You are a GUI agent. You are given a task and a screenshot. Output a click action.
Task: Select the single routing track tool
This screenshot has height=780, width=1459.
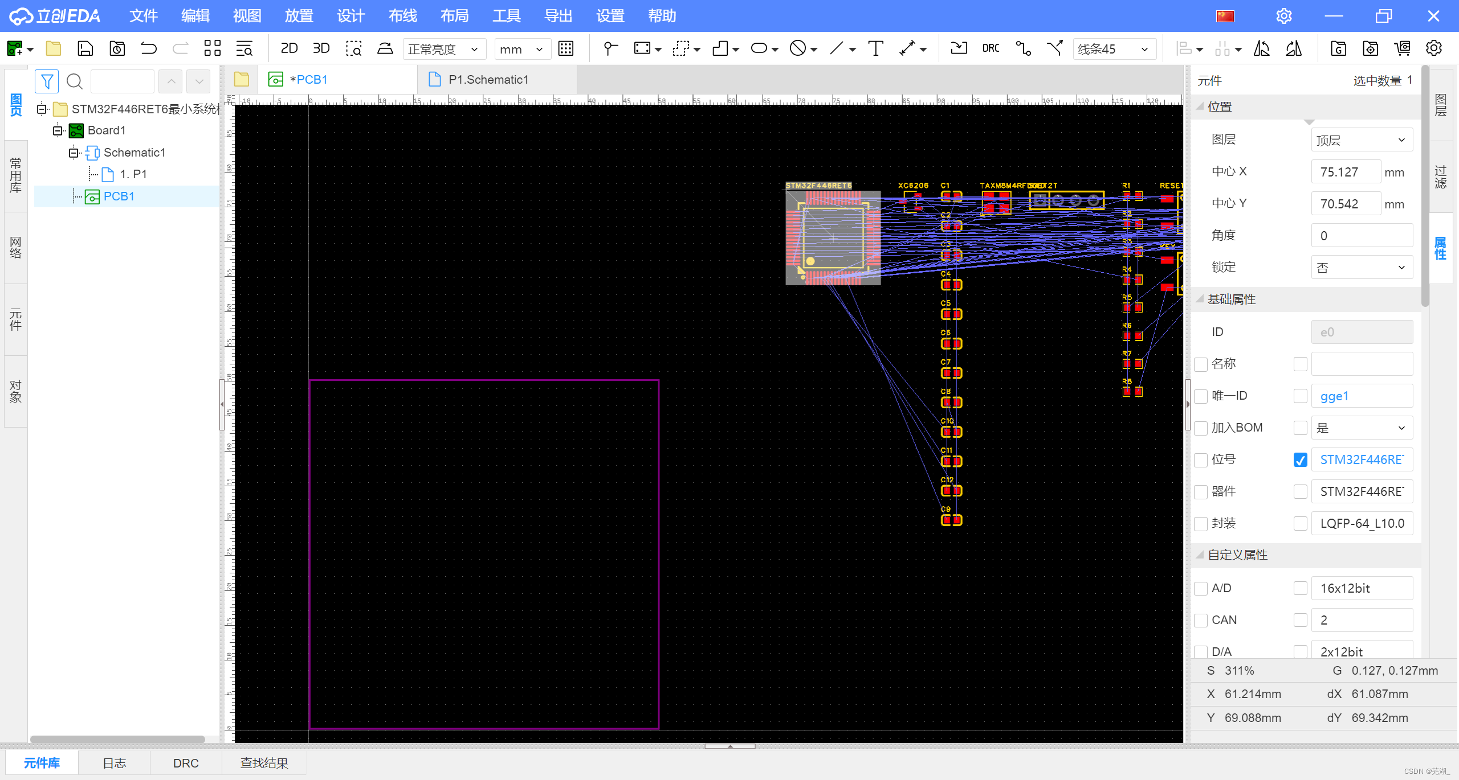[1023, 48]
